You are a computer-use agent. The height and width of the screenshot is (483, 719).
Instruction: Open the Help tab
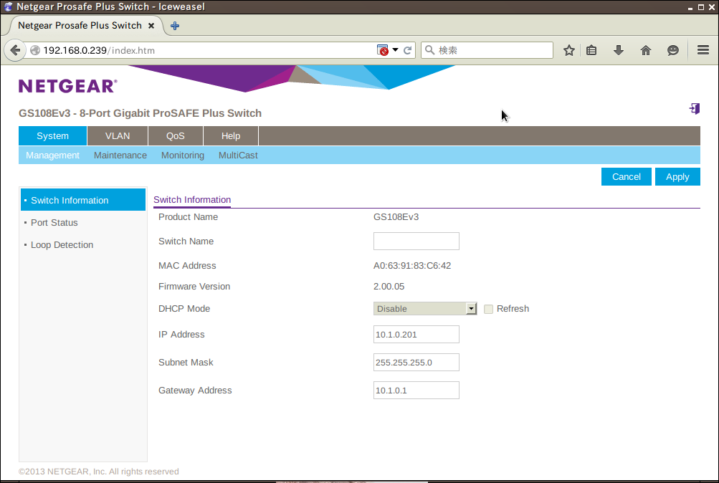pyautogui.click(x=231, y=136)
